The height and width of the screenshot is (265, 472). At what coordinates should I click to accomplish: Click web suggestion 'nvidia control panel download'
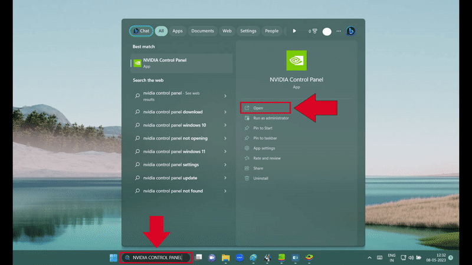(x=173, y=112)
